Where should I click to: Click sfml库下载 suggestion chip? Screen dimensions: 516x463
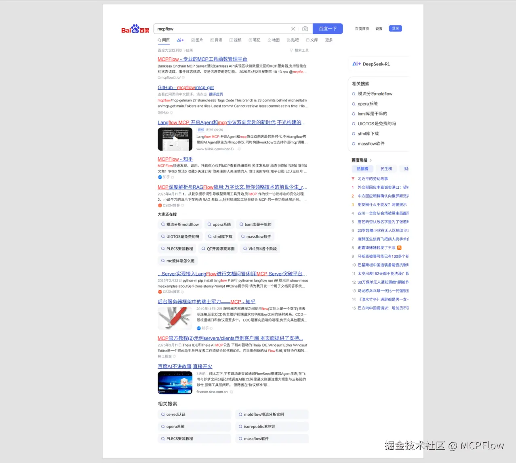click(220, 236)
